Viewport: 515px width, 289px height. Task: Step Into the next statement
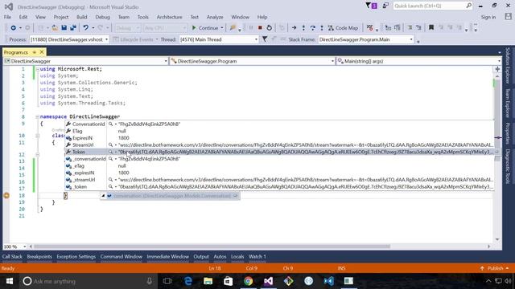pyautogui.click(x=303, y=28)
